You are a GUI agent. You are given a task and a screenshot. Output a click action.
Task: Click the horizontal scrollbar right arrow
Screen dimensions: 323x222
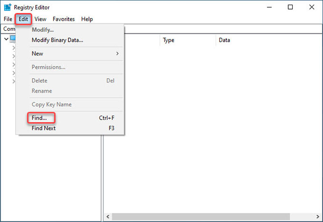318,216
